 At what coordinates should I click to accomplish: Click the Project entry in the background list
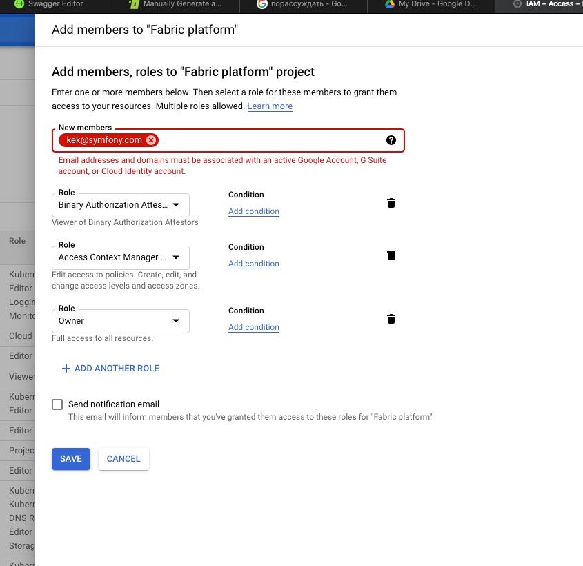[x=22, y=451]
